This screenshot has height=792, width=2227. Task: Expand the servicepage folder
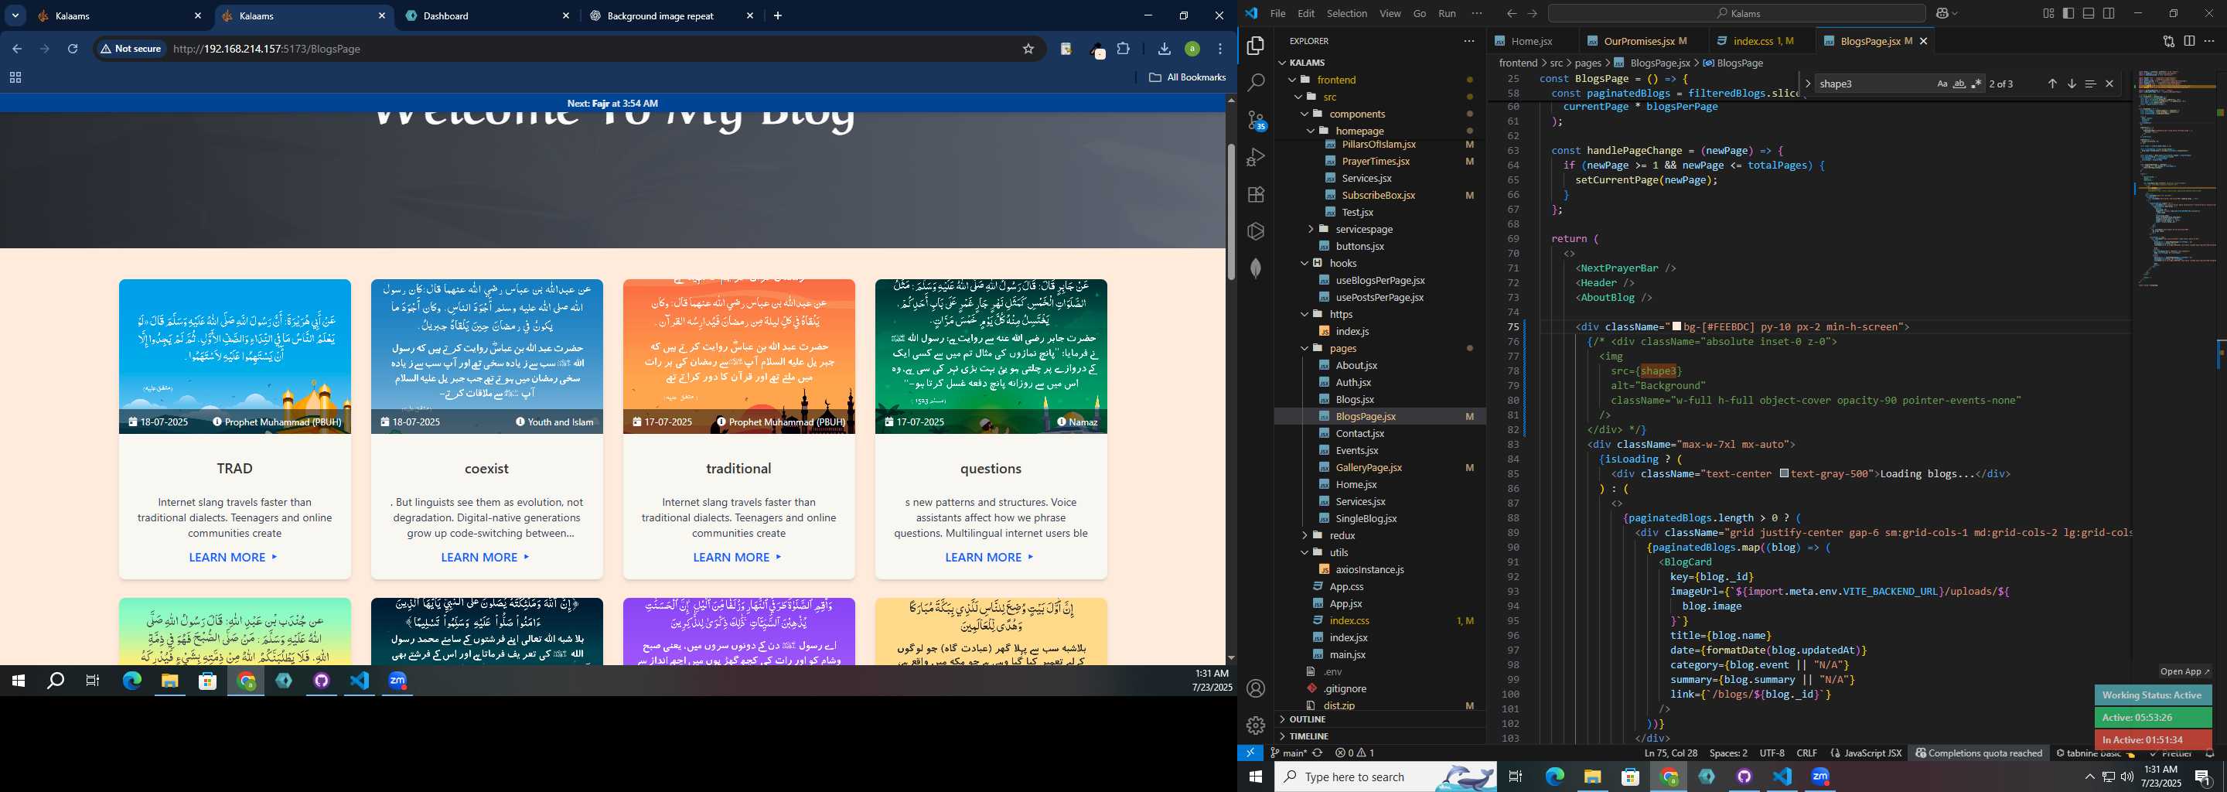(x=1311, y=229)
